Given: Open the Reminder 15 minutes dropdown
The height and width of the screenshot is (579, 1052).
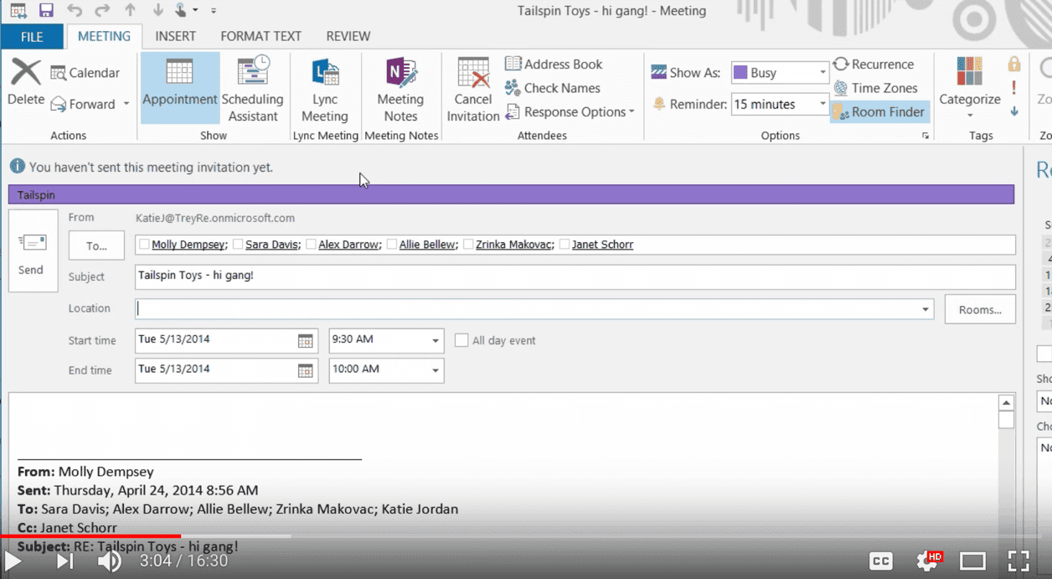Looking at the screenshot, I should coord(823,105).
